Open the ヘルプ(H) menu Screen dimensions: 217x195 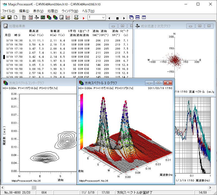click(88, 11)
